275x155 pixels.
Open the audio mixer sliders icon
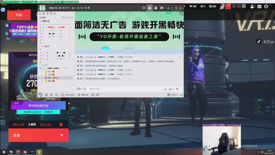pos(56,95)
